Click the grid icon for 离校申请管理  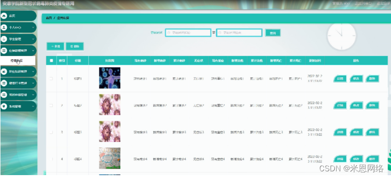pos(4,95)
